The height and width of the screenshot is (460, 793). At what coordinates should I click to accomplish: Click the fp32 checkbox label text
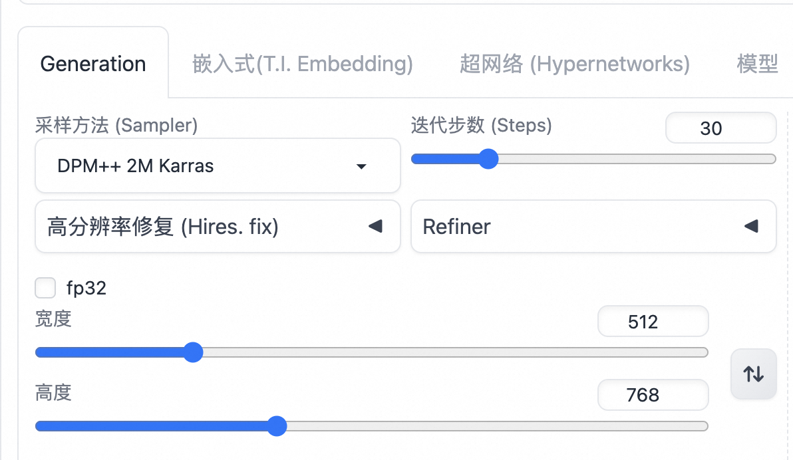pos(86,288)
